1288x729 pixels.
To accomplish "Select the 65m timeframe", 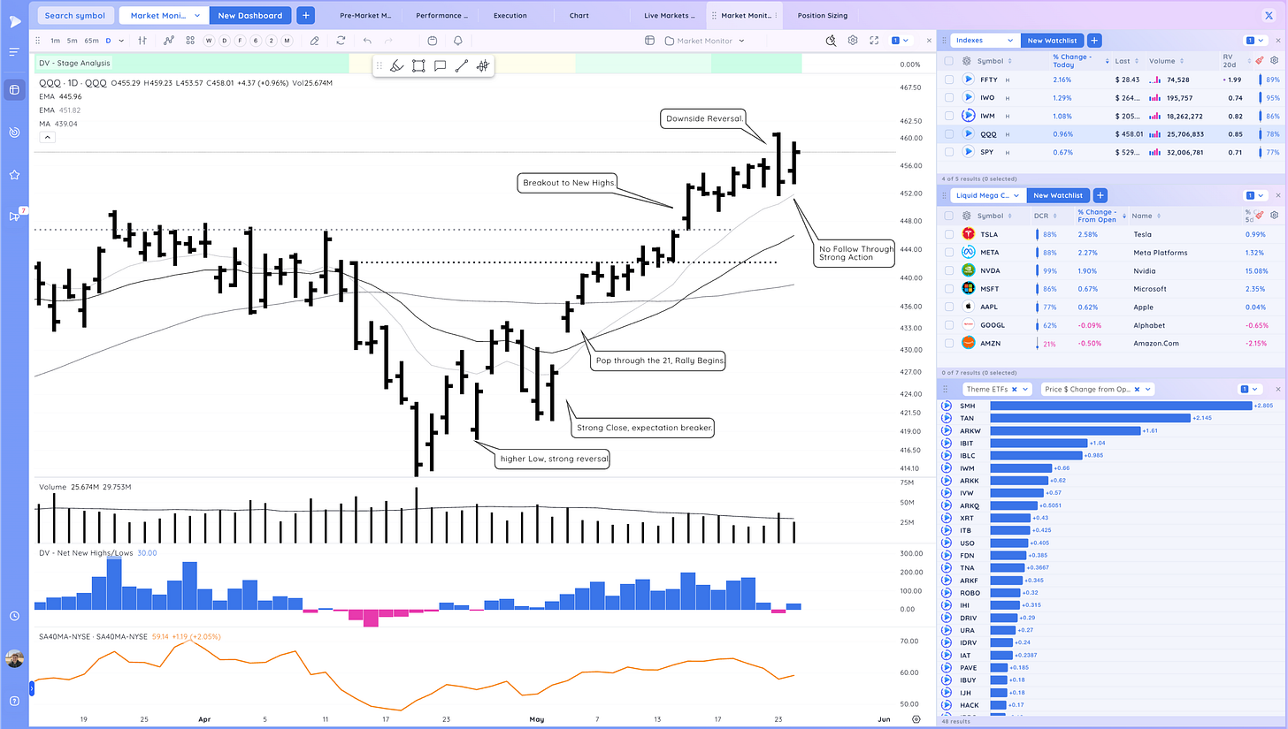I will coord(92,41).
